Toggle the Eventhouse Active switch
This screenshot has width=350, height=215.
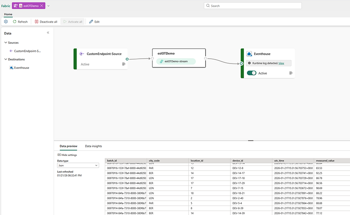coord(252,73)
